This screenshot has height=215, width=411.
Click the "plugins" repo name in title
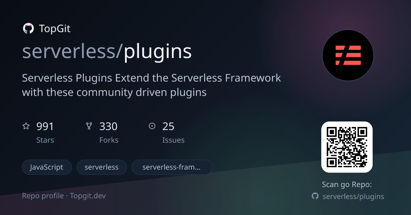(158, 52)
